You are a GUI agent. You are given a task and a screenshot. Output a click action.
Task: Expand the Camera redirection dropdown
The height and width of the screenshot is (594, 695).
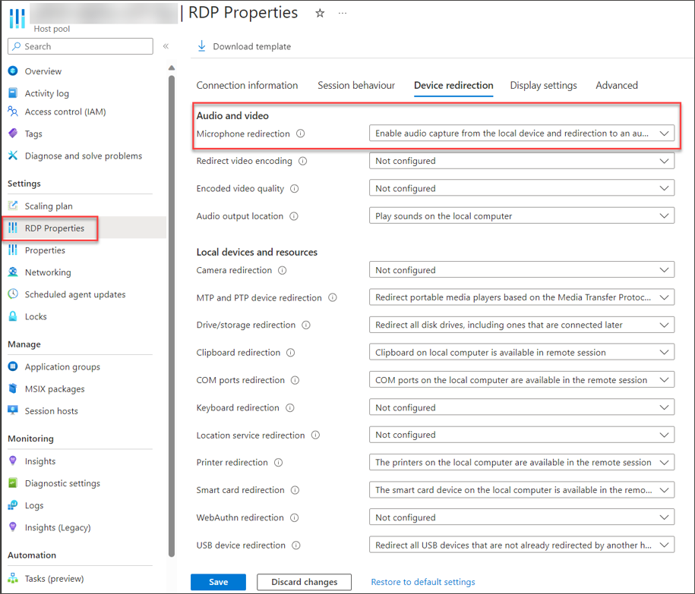click(x=522, y=270)
